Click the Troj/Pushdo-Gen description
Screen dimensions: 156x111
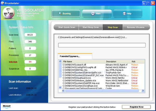pos(113,73)
